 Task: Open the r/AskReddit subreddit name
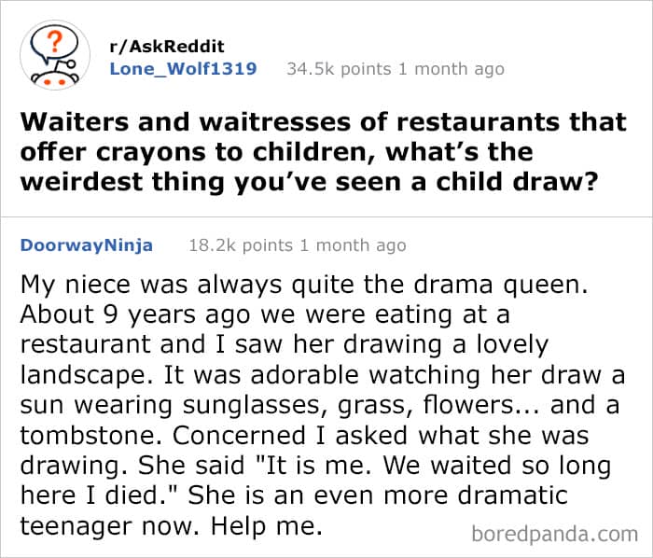167,47
